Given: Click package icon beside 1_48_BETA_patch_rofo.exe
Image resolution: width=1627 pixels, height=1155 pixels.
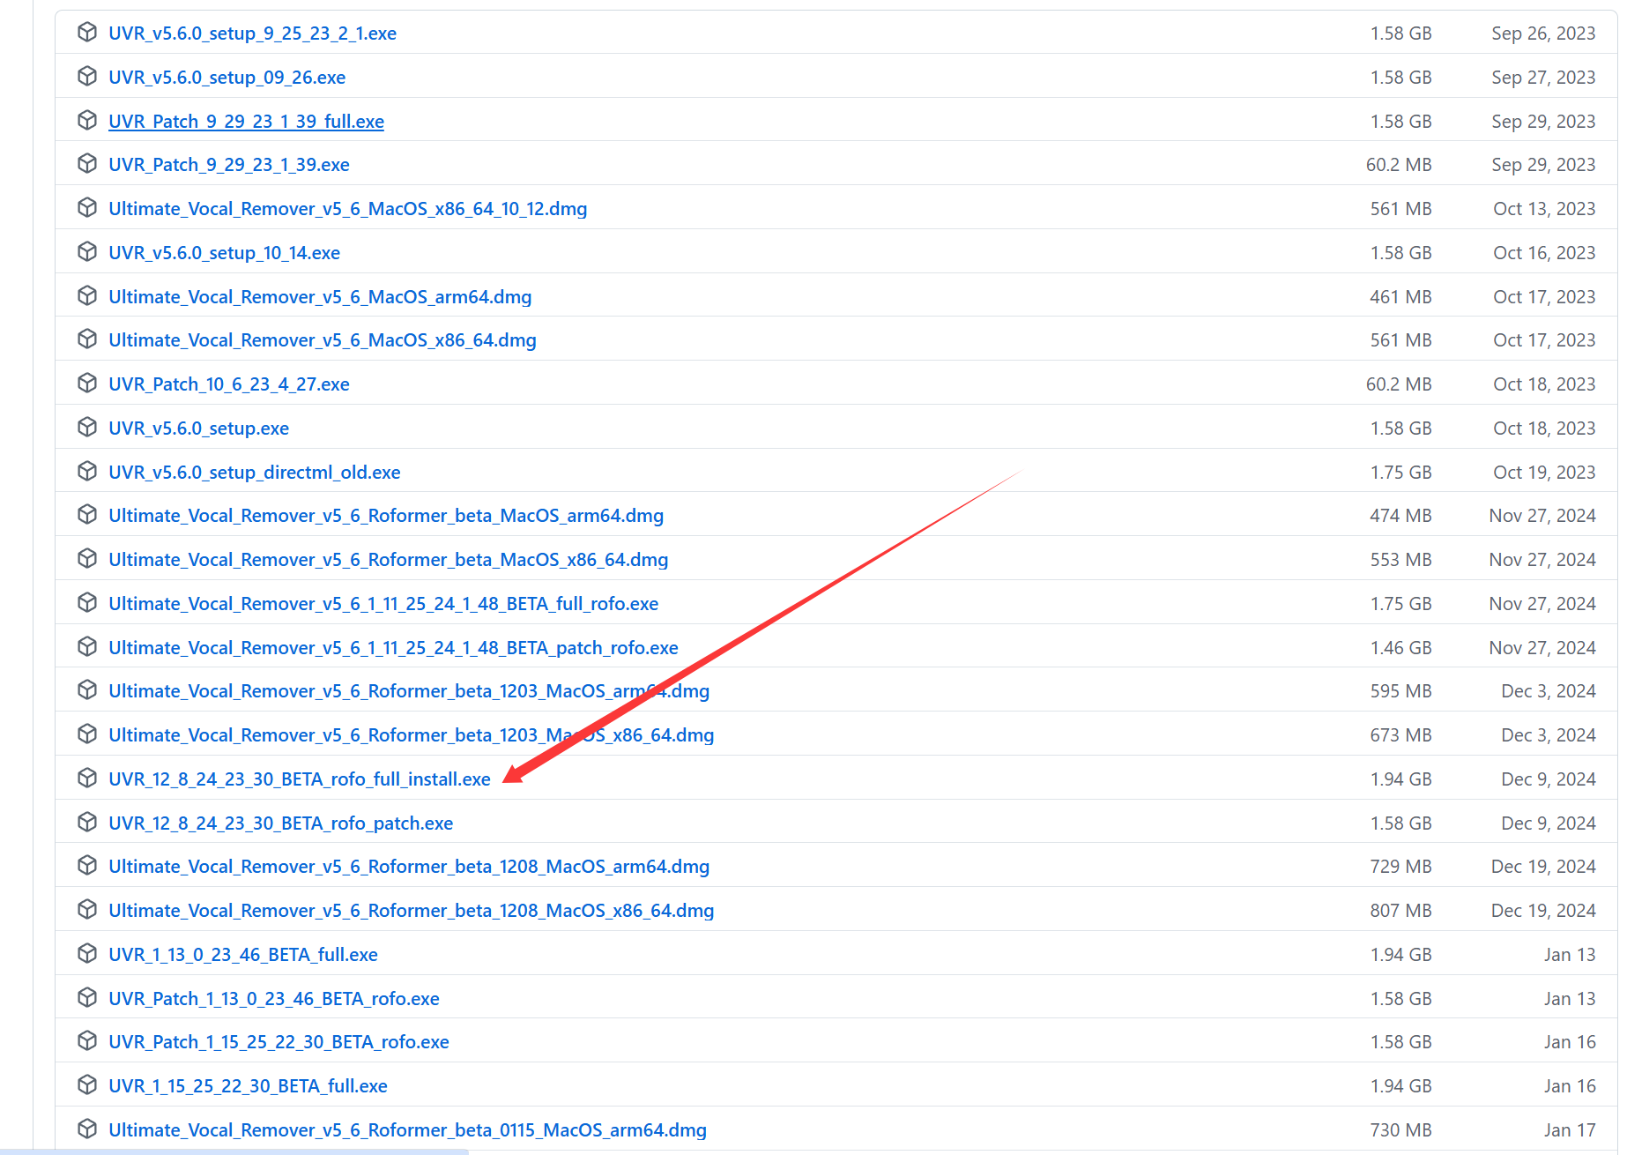Looking at the screenshot, I should point(87,647).
